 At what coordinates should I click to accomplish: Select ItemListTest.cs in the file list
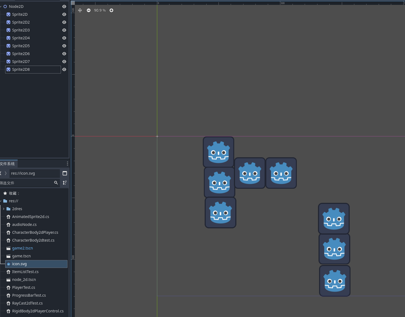point(25,272)
